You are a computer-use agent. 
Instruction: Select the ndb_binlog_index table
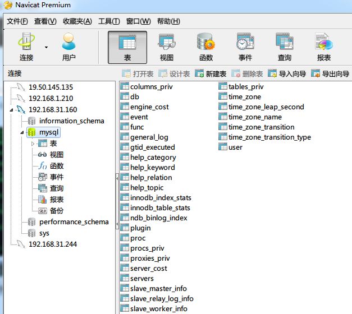[158, 218]
